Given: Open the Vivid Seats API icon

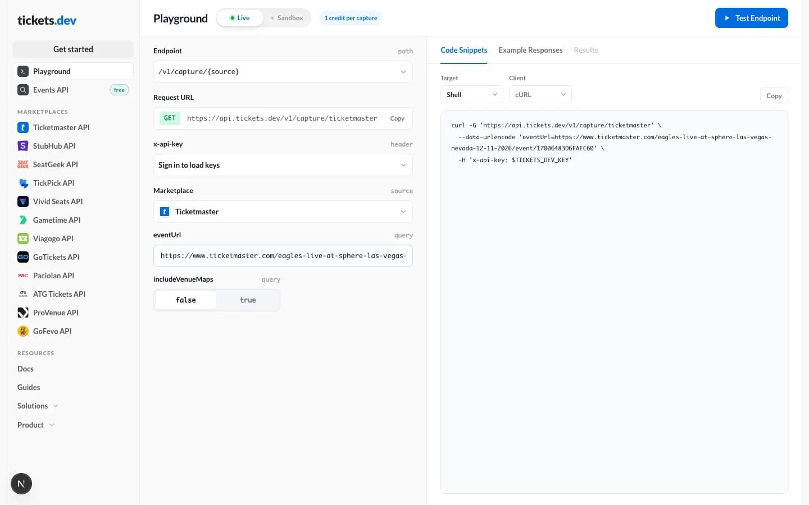Looking at the screenshot, I should (23, 201).
